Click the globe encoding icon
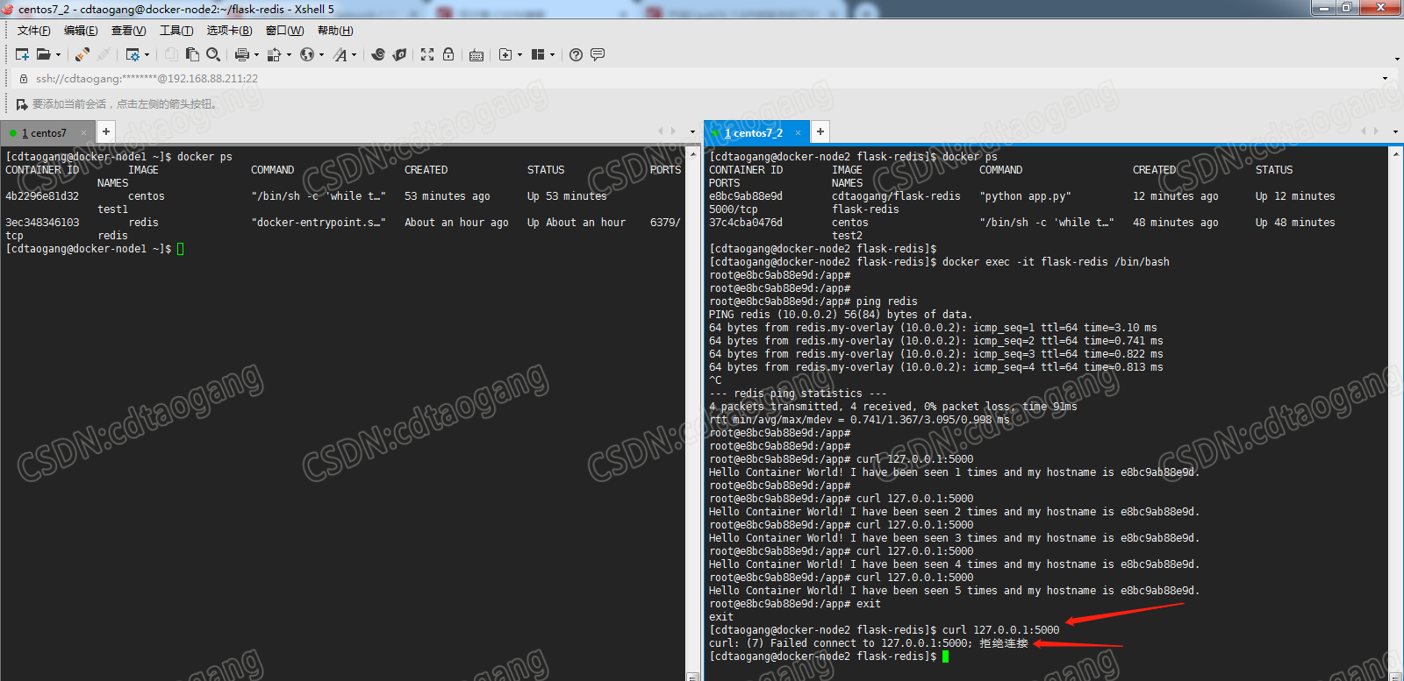The height and width of the screenshot is (681, 1404). tap(306, 54)
